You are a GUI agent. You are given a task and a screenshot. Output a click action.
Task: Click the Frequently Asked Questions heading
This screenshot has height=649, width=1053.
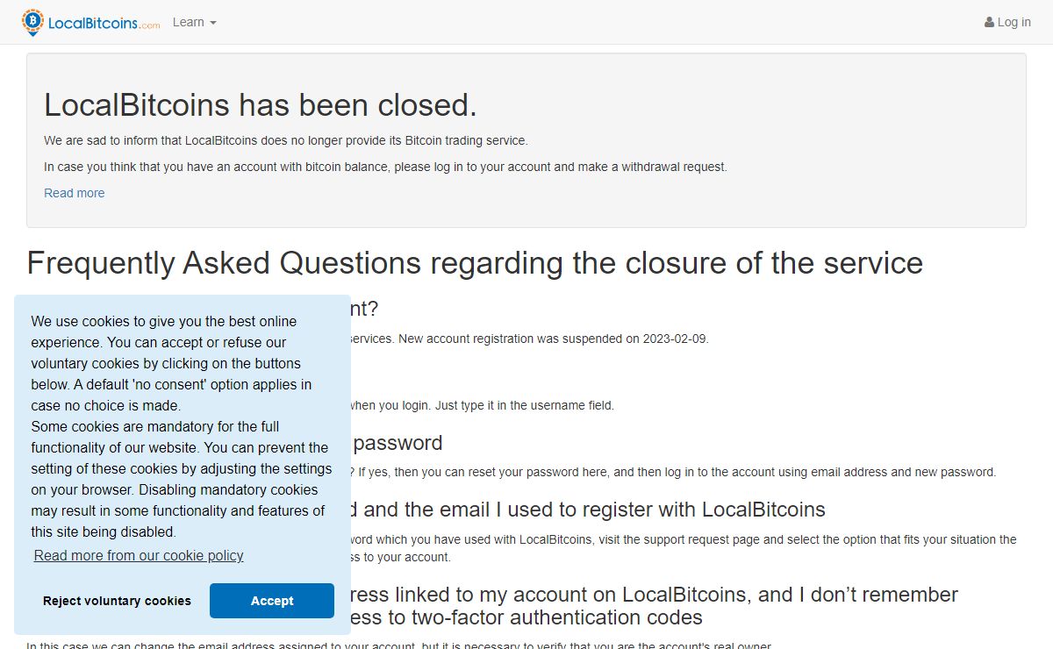click(x=475, y=262)
